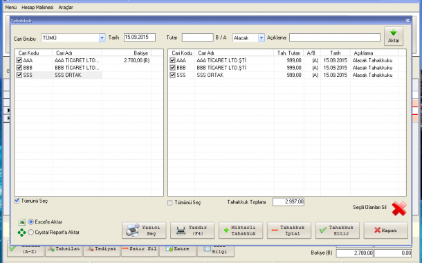Open the B / A Alacak dropdown
The image size is (422, 263).
[262, 38]
